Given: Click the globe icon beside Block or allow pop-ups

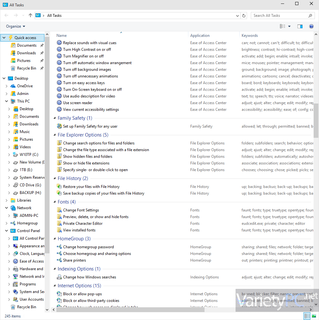Looking at the screenshot, I should (x=59, y=294).
